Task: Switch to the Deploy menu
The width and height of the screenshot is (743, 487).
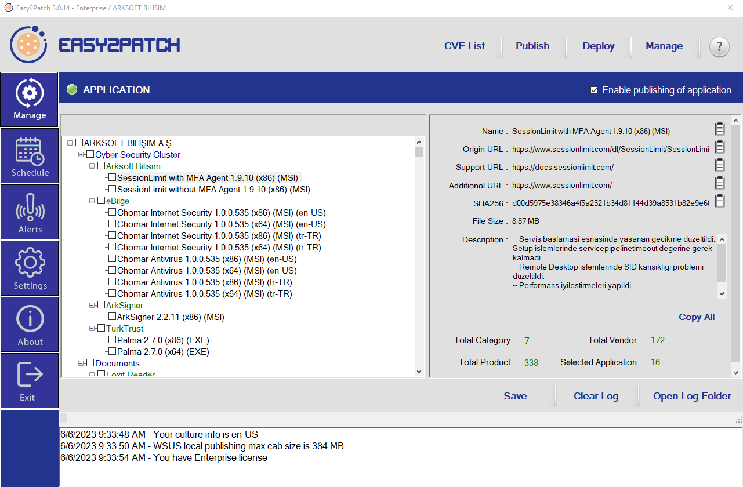Action: 598,46
